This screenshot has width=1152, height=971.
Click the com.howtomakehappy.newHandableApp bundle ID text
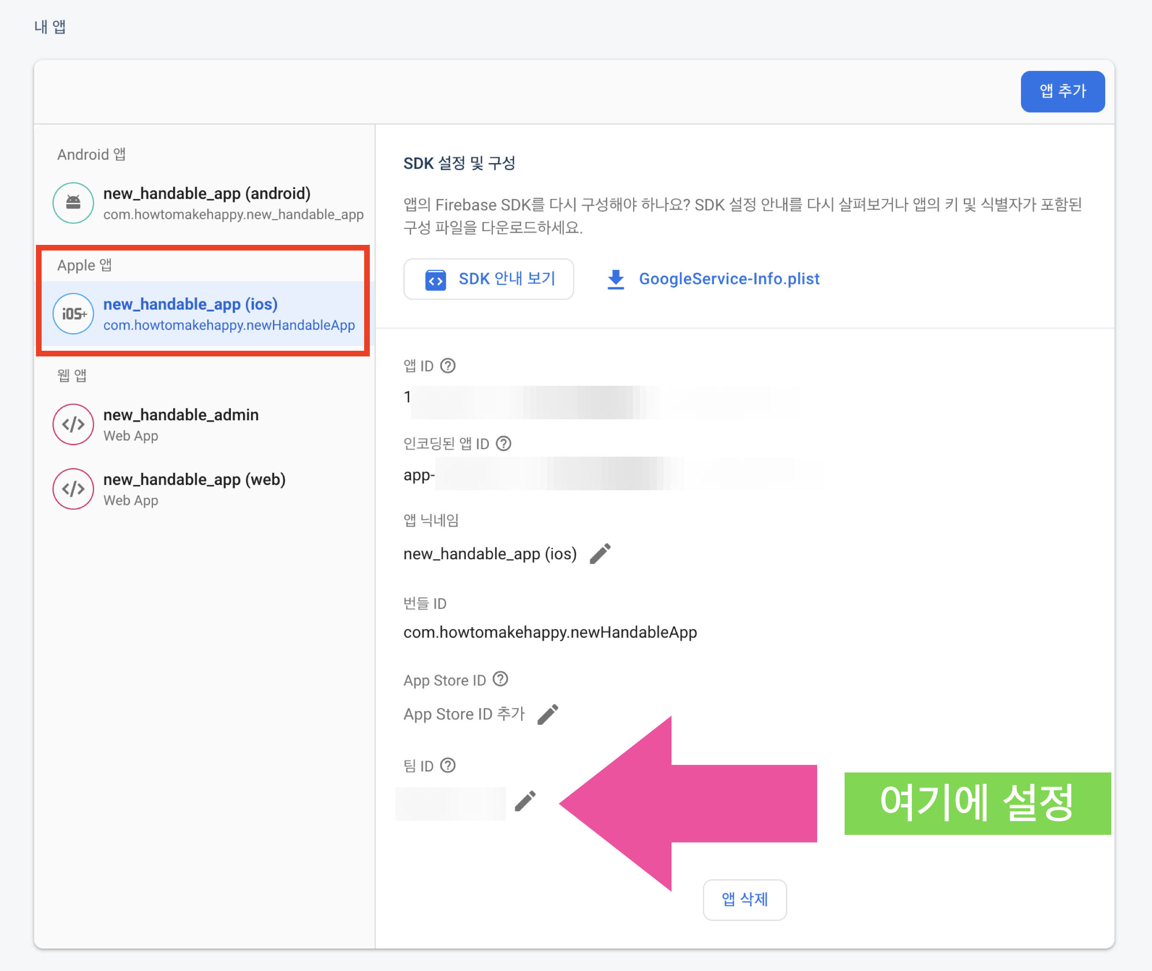(x=550, y=632)
